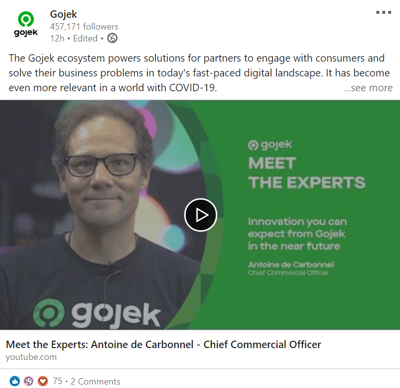Click the 457,171 followers text
Screen dimensions: 400x388
(x=84, y=27)
